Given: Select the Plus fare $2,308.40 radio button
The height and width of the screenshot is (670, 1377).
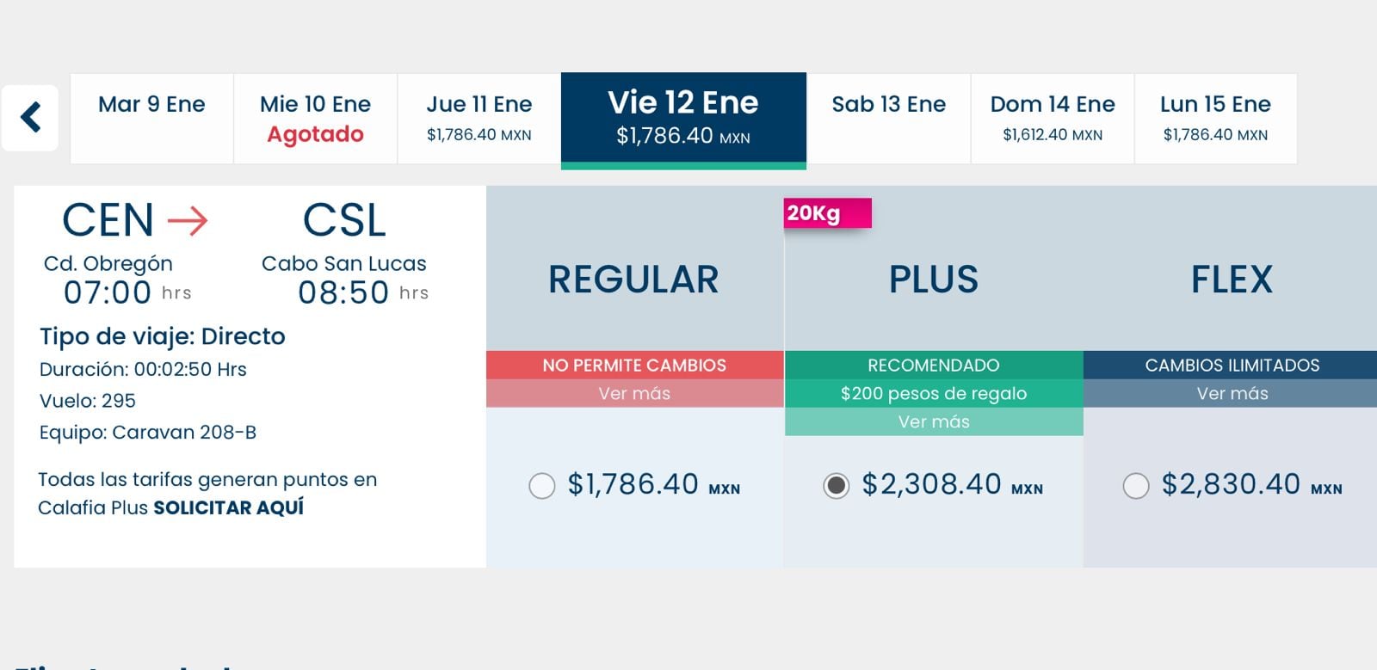Looking at the screenshot, I should [x=836, y=486].
